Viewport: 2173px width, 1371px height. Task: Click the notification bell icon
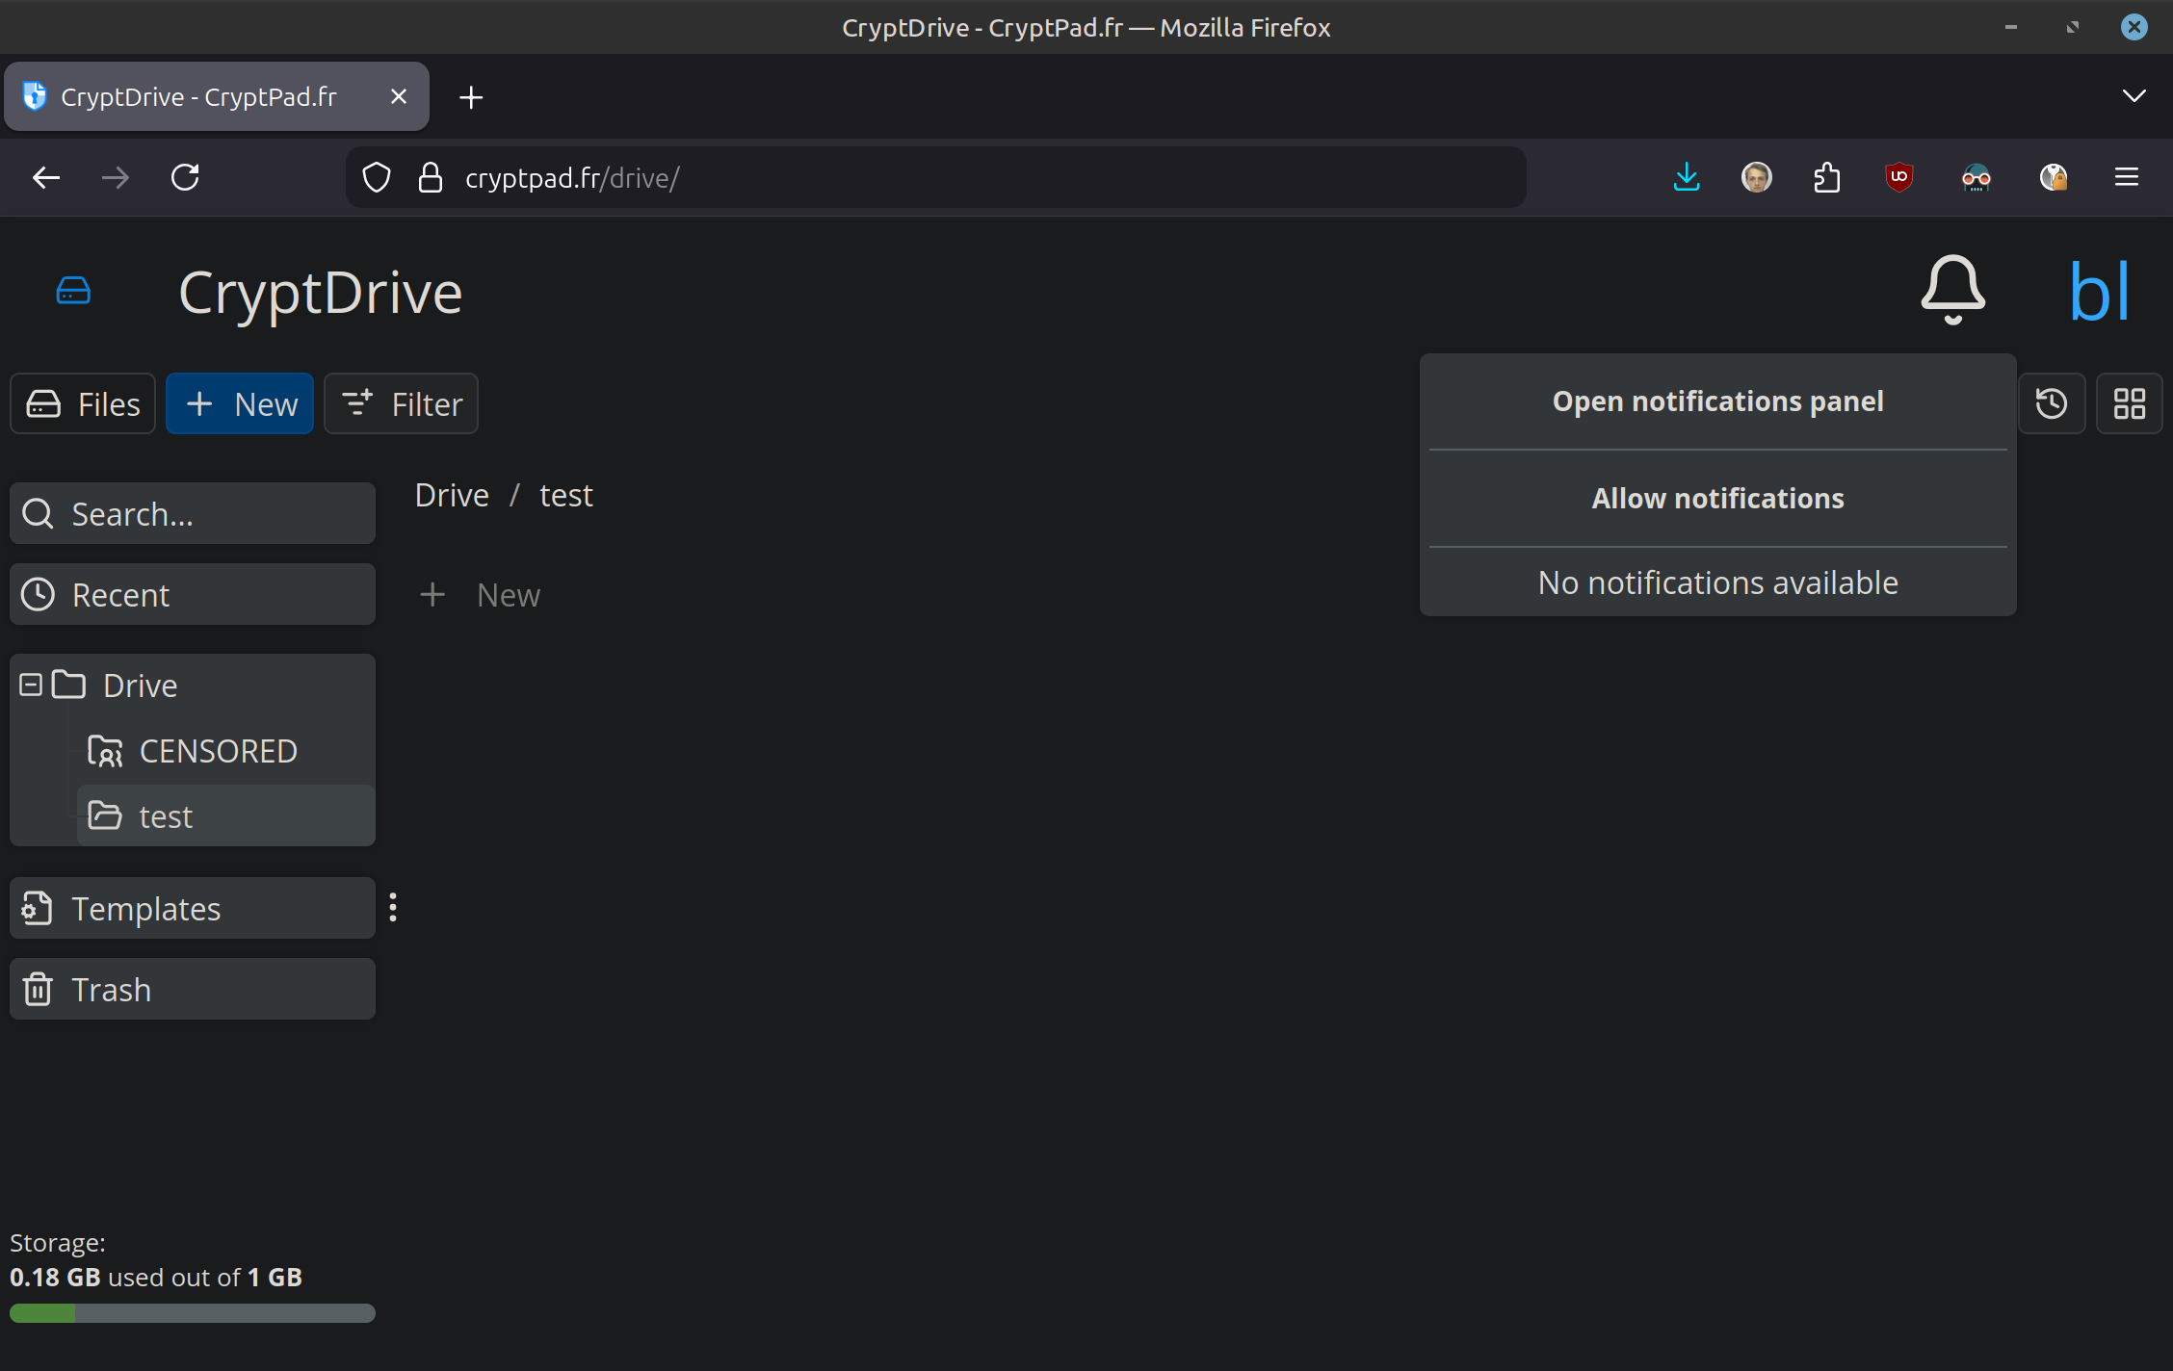coord(1952,290)
